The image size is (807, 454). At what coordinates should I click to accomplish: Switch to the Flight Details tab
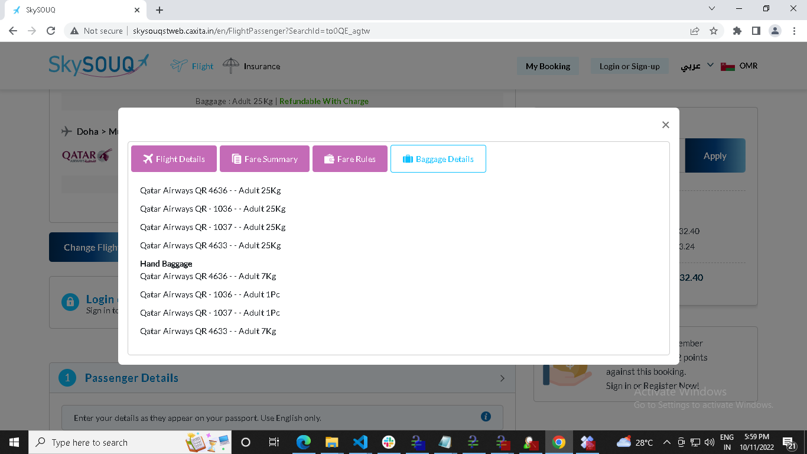point(174,159)
